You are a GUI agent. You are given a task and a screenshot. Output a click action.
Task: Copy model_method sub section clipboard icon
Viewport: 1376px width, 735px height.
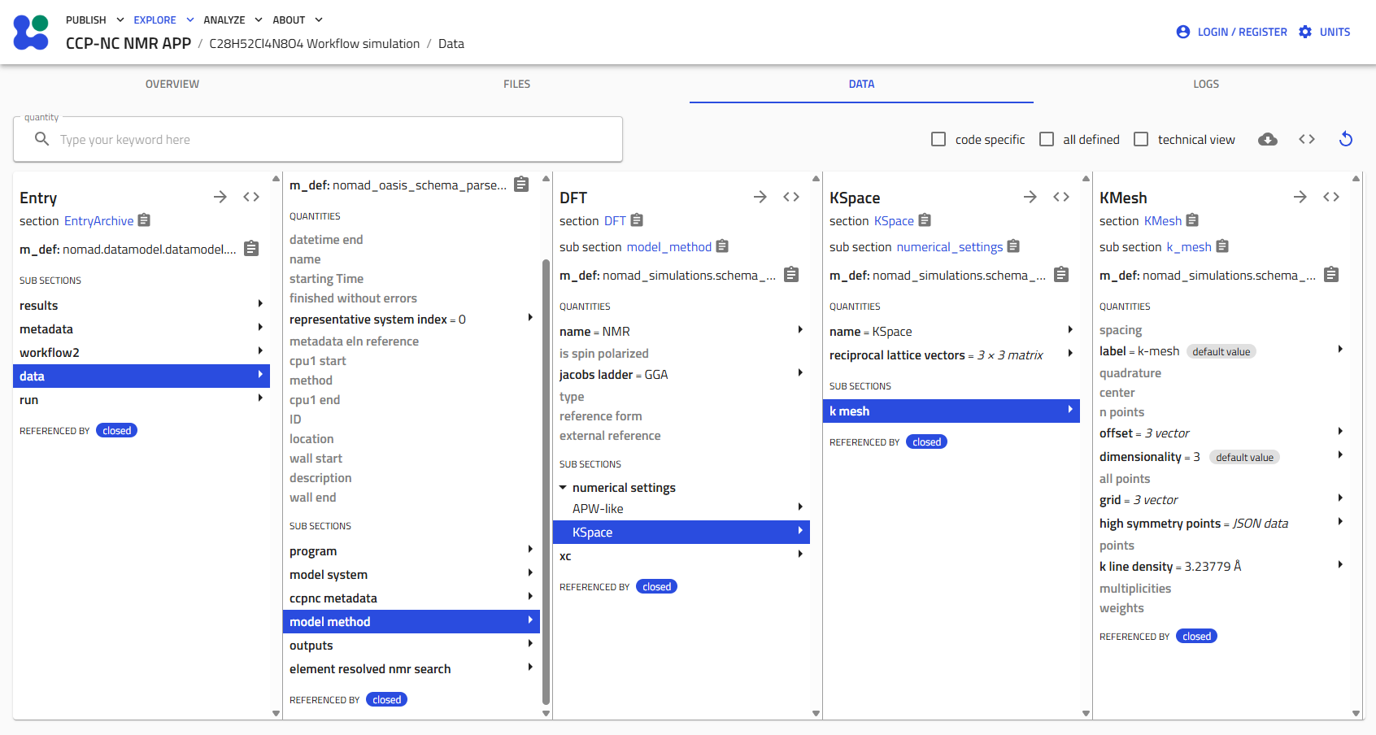pos(722,246)
